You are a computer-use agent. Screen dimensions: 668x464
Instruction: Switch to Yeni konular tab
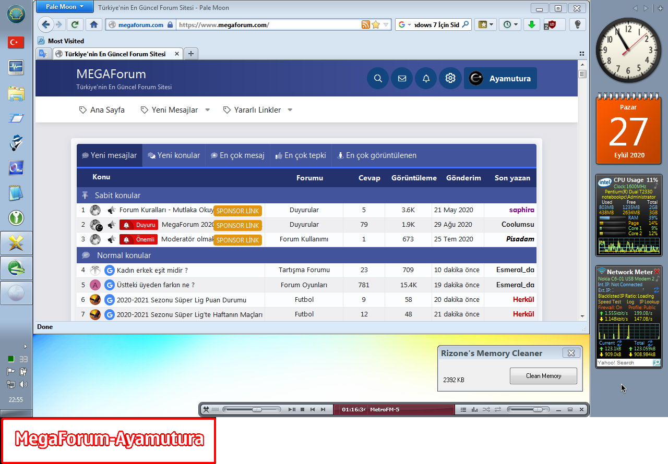click(x=174, y=155)
